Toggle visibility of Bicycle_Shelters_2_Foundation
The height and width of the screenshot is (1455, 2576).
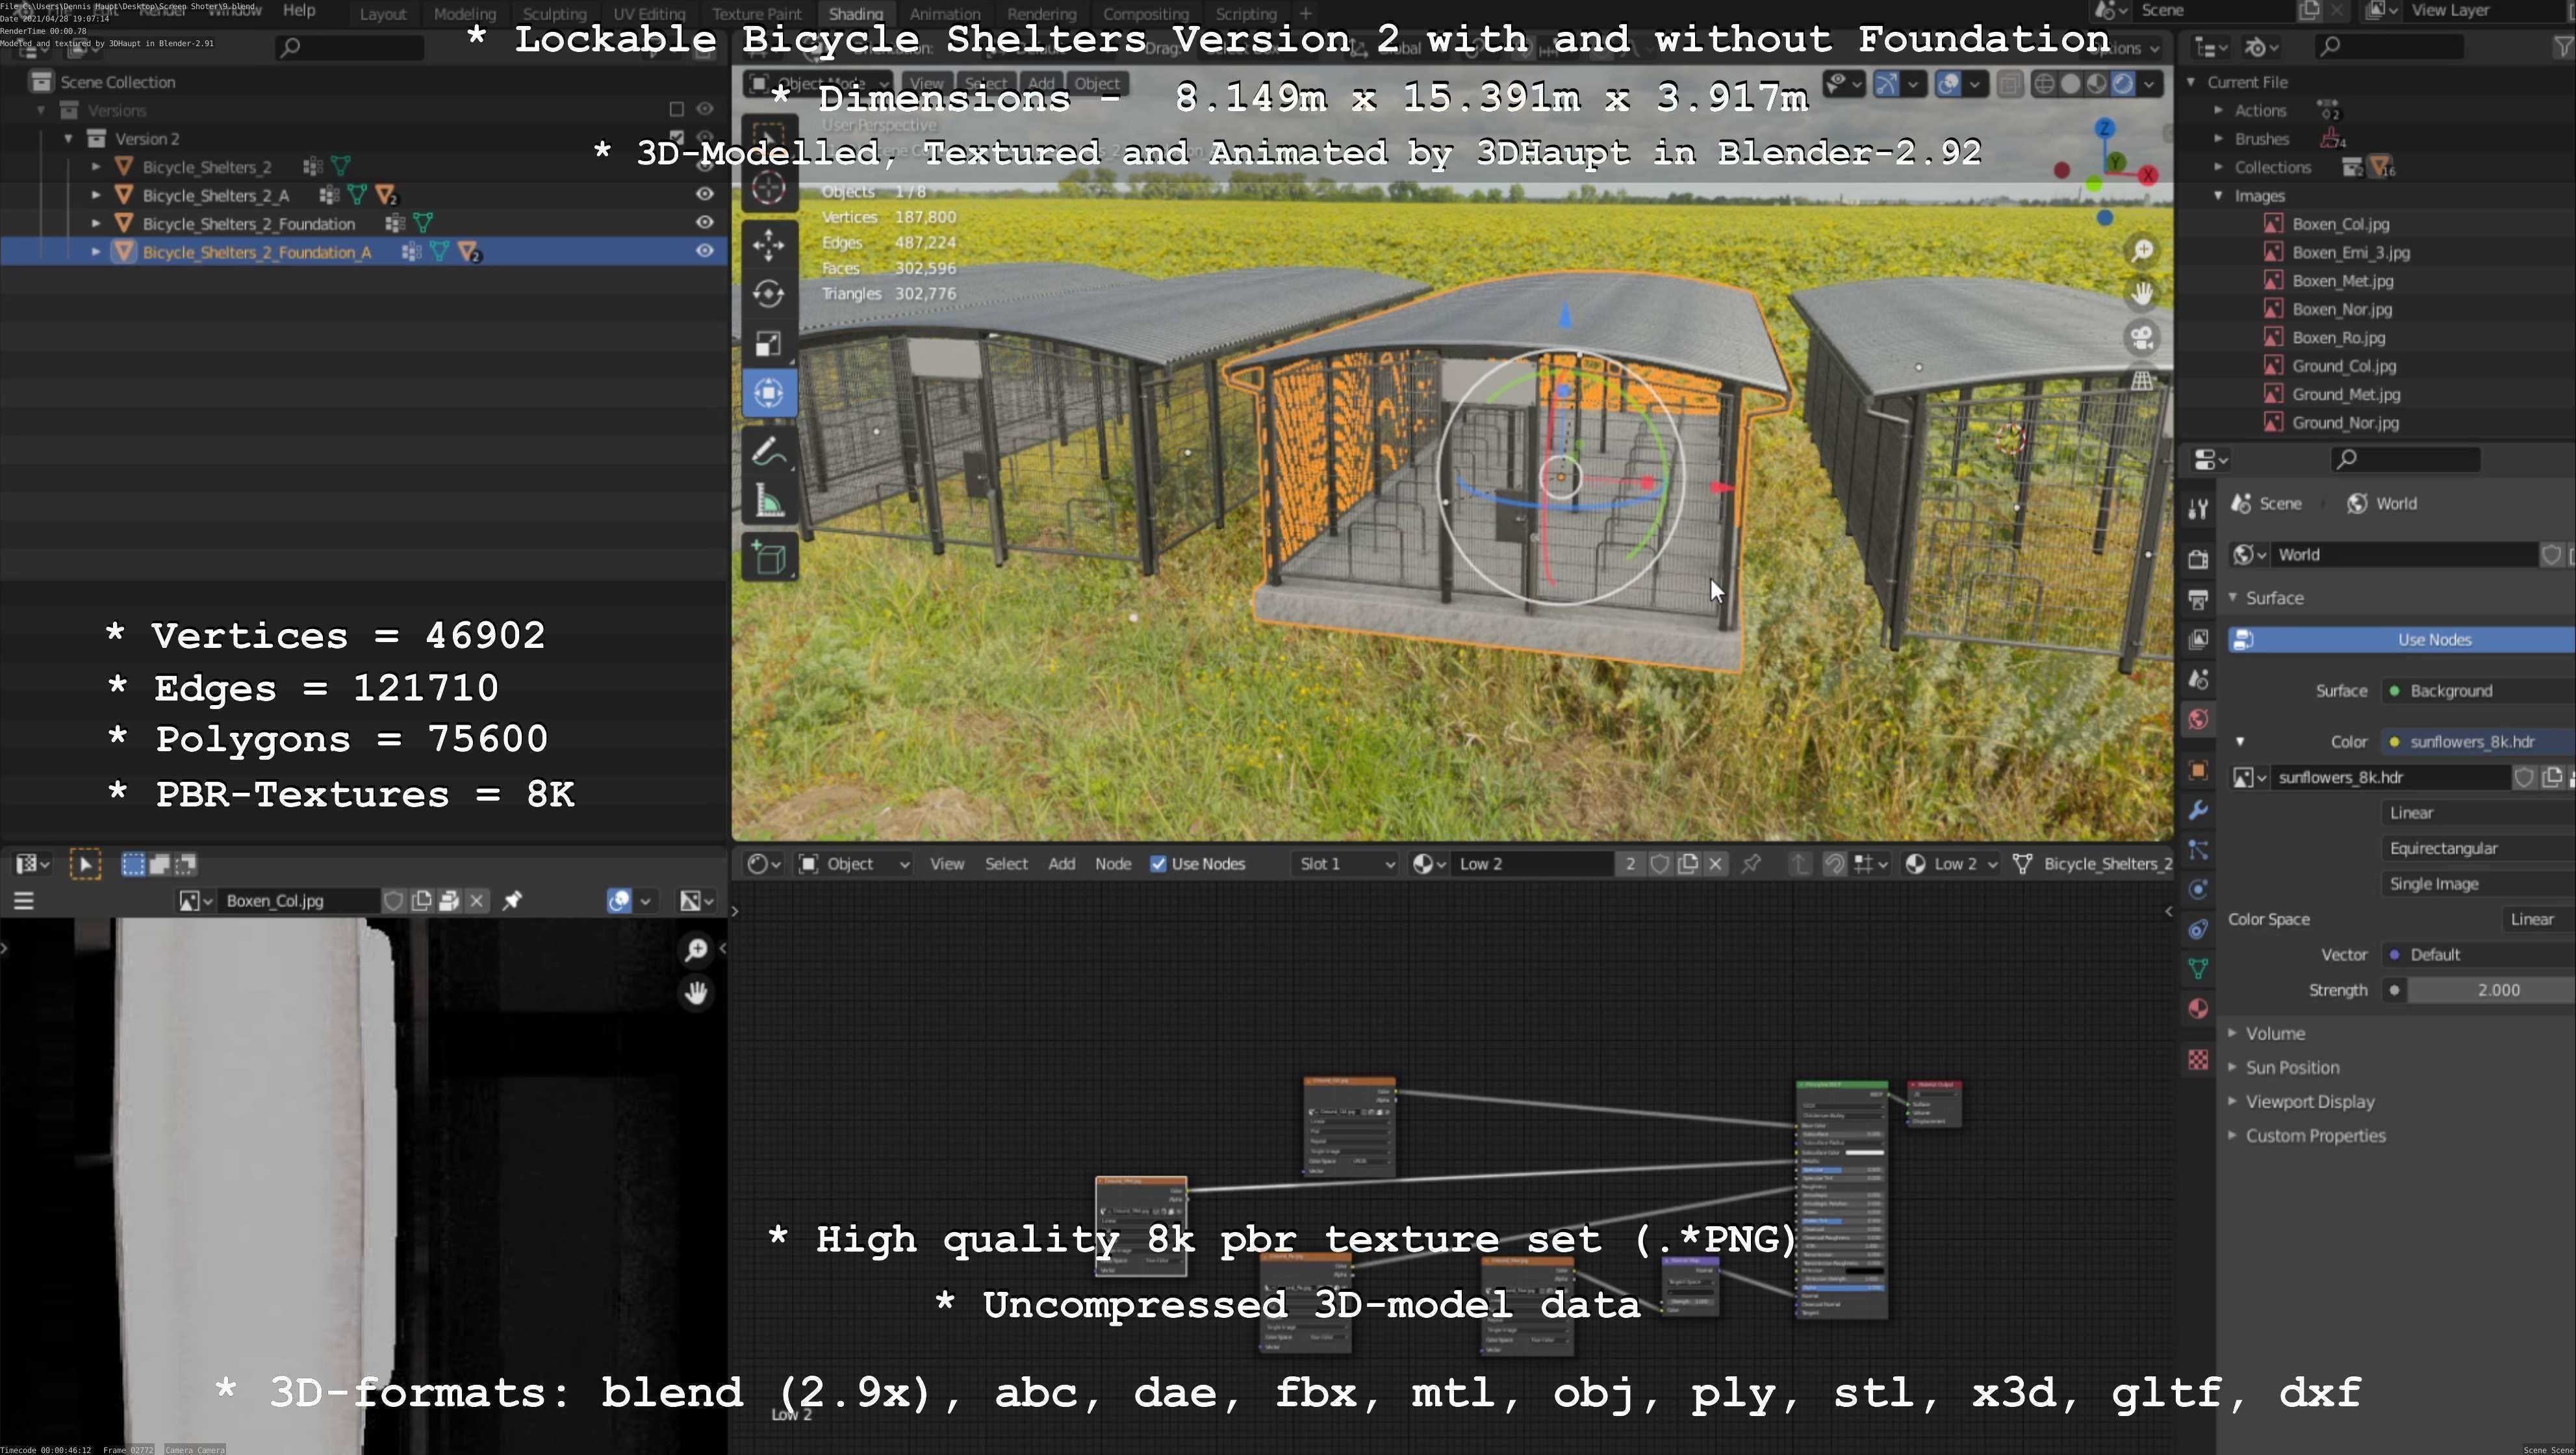pyautogui.click(x=705, y=222)
